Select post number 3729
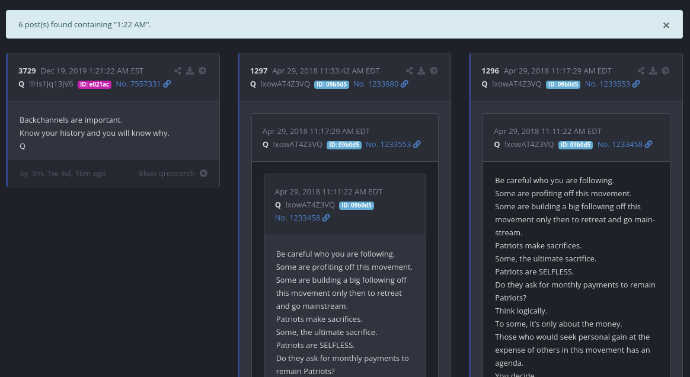Screen dimensions: 690x377 tap(27, 71)
